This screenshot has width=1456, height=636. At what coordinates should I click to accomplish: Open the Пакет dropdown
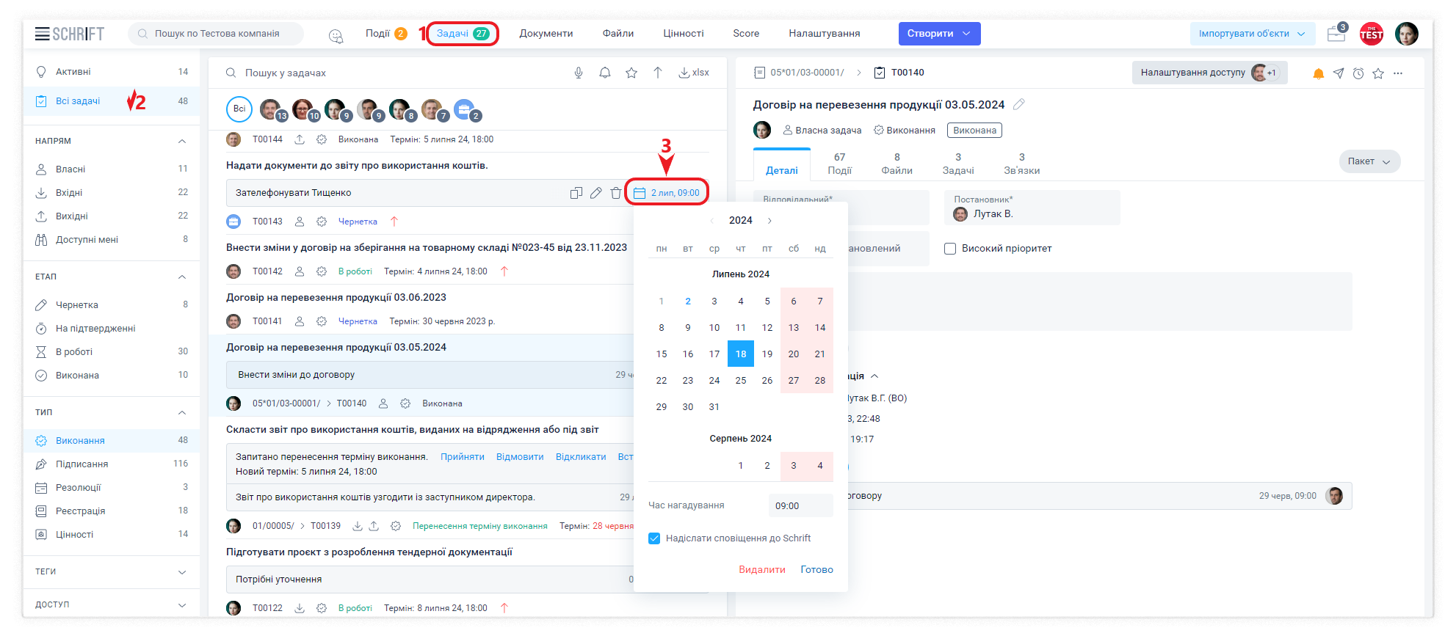[x=1369, y=161]
